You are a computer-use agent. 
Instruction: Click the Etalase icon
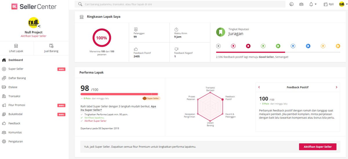[4, 87]
